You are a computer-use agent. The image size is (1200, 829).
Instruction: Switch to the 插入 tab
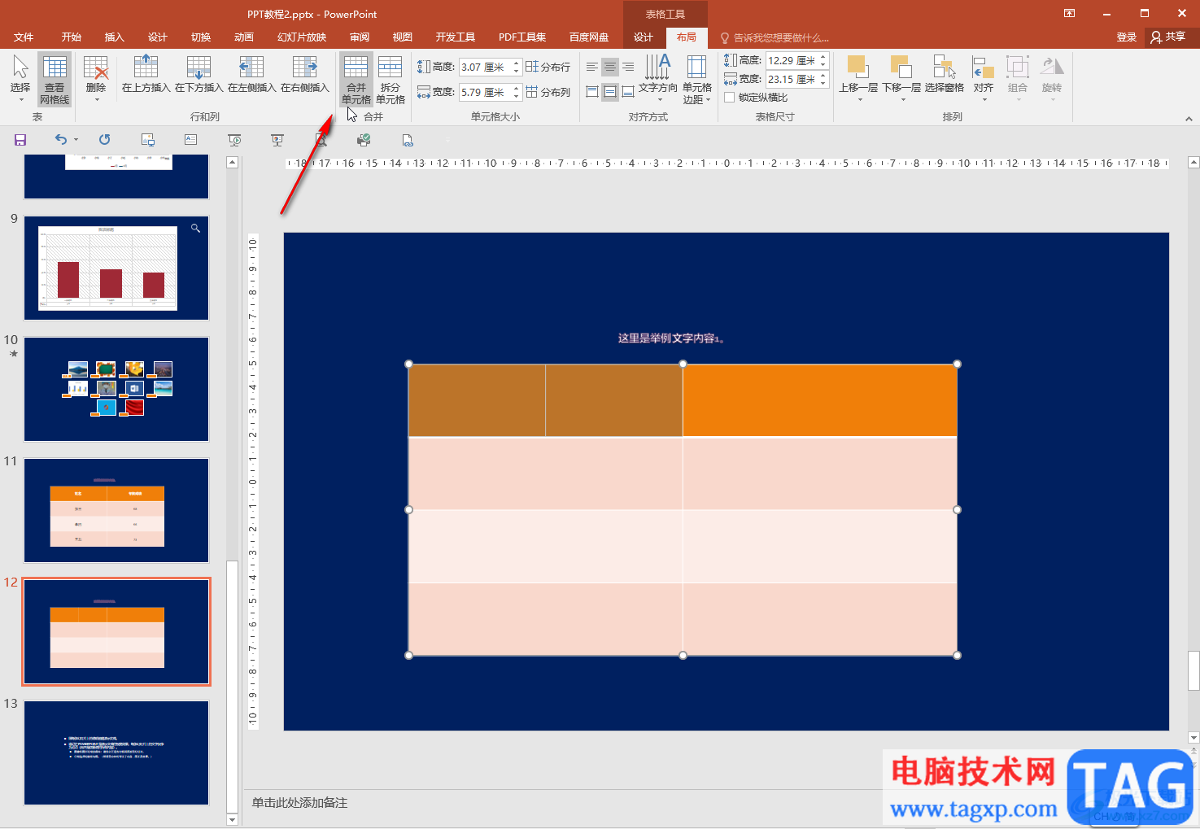115,37
